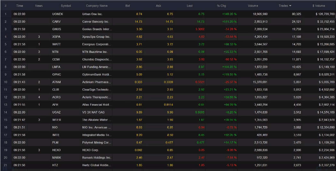Click UONEK volume 18,905,980
This screenshot has width=336, height=171.
pos(260,14)
